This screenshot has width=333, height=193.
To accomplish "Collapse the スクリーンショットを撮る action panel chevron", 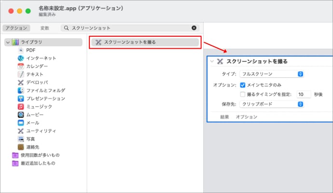I will coord(212,61).
